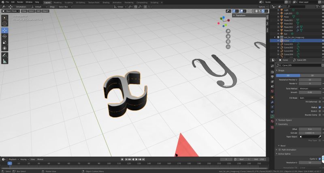Collapse the Geometry panel
This screenshot has width=324, height=173.
[283, 124]
